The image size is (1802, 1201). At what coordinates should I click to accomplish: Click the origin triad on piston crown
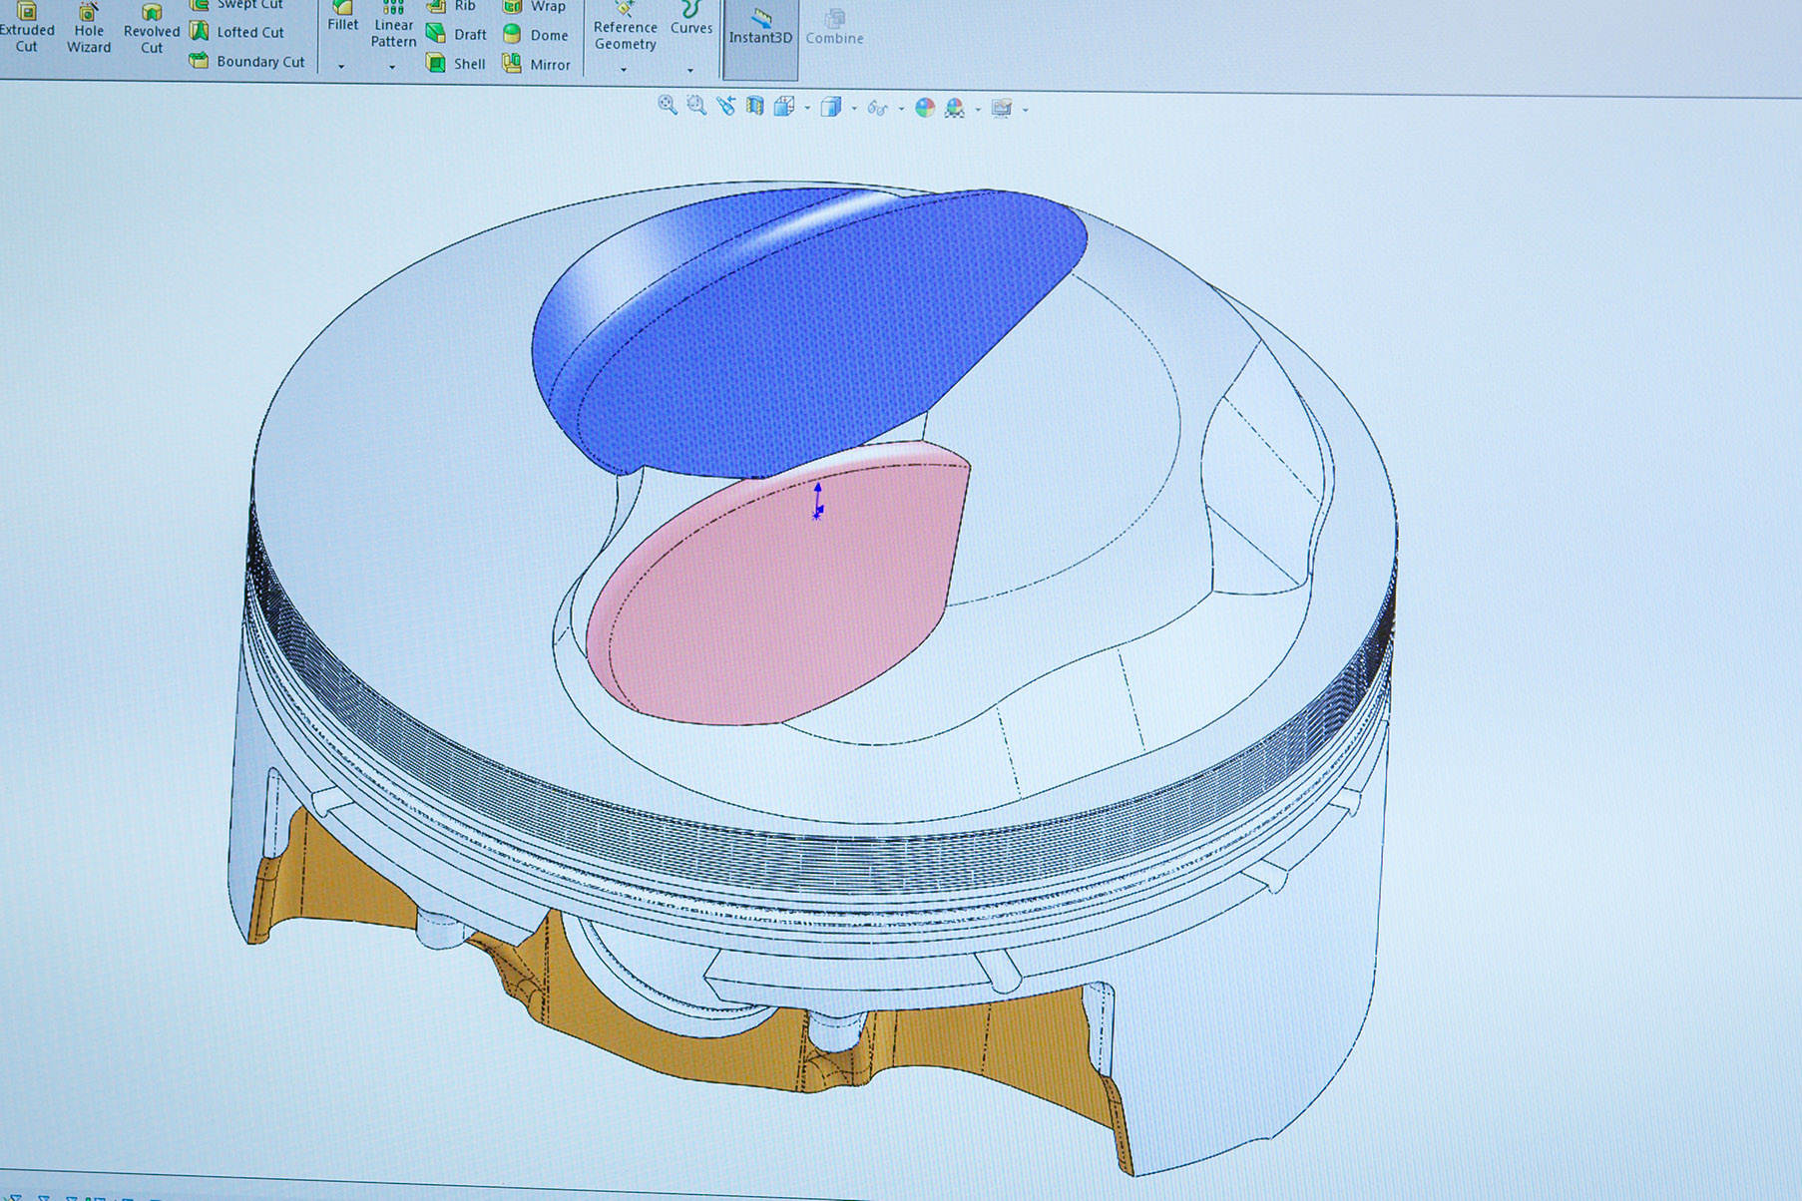[817, 501]
